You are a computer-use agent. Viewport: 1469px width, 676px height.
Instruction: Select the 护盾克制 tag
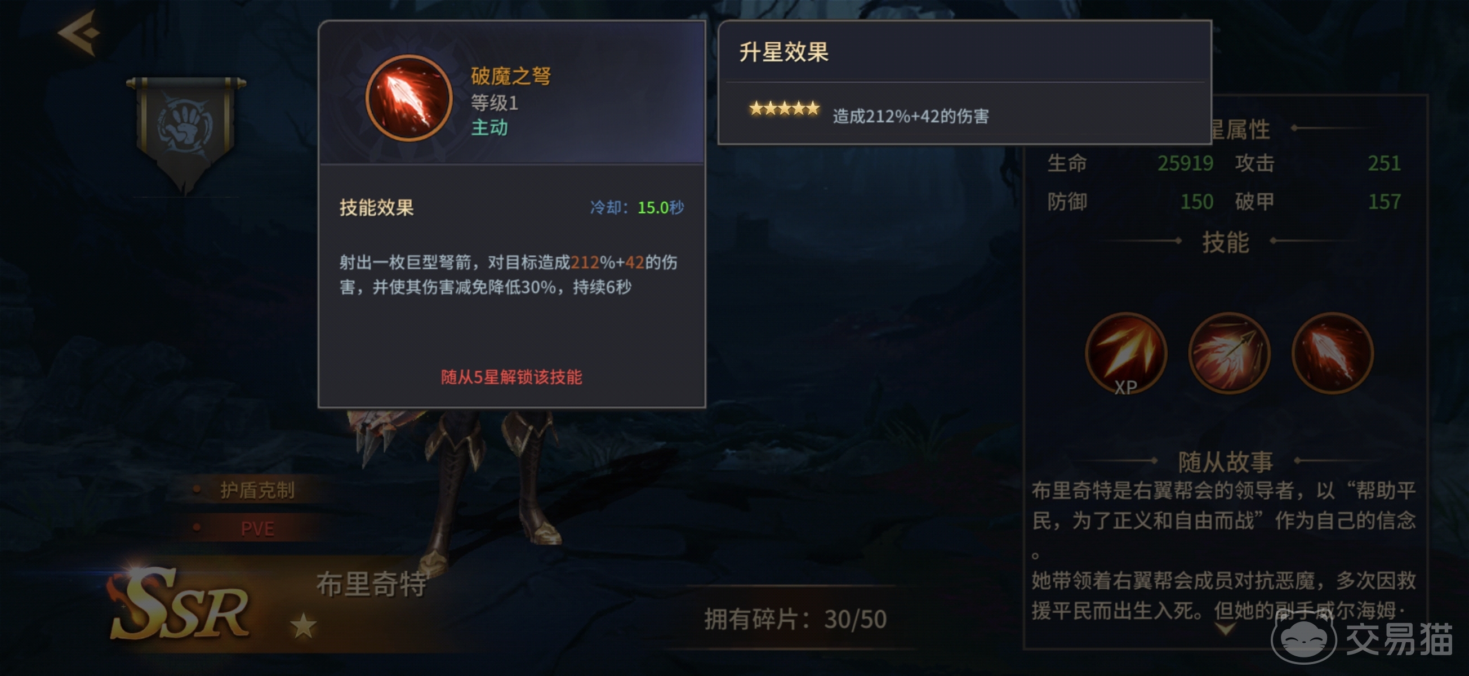pyautogui.click(x=257, y=490)
